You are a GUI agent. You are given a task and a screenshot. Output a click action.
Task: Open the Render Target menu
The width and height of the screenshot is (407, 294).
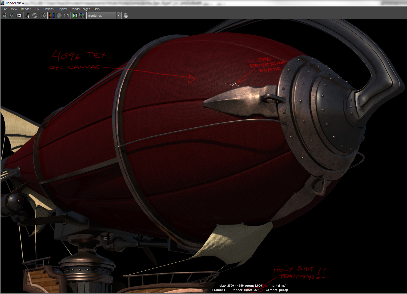tap(80, 9)
